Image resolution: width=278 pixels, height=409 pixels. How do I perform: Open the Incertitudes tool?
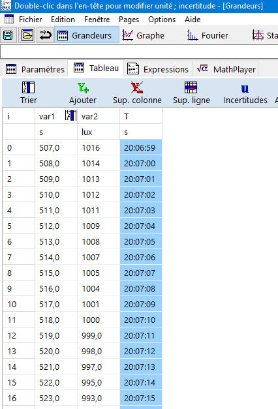click(x=245, y=93)
